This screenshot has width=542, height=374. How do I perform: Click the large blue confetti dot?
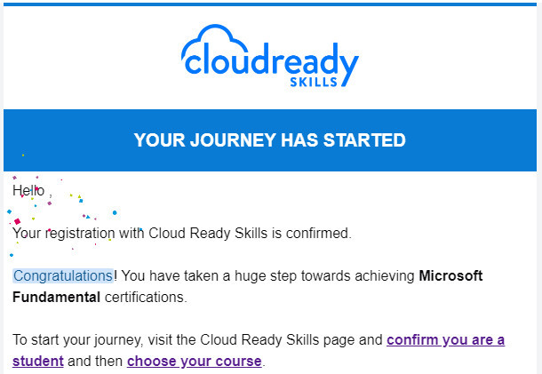pos(115,212)
